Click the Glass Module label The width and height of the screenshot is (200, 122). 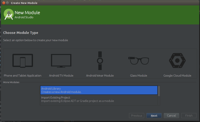pos(138,76)
